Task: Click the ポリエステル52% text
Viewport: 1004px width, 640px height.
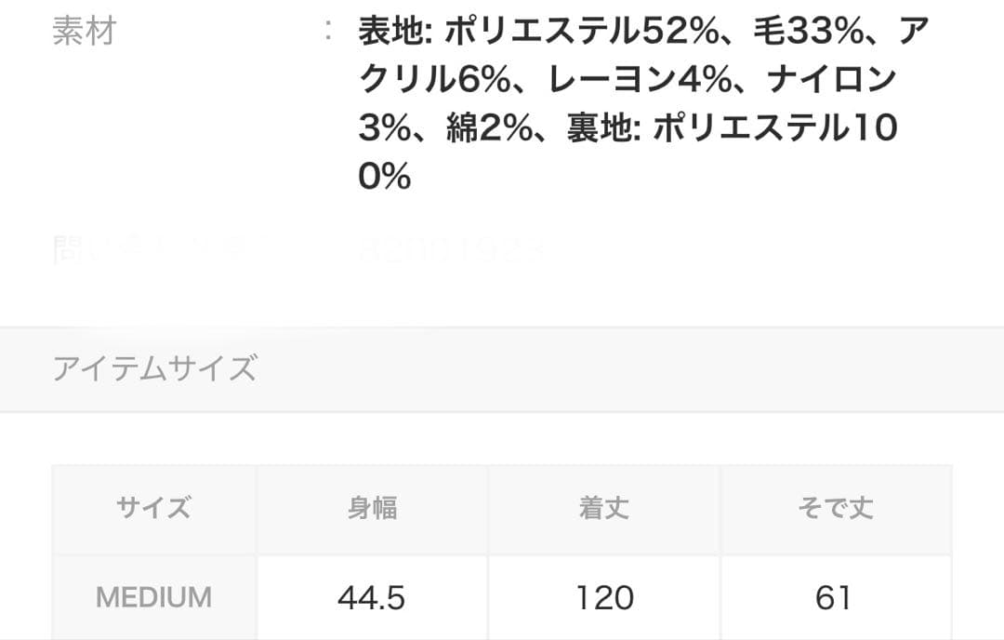Action: click(x=581, y=31)
